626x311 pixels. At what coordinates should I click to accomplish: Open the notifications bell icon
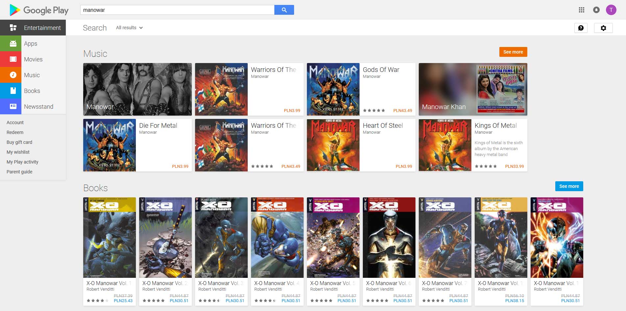[x=596, y=10]
